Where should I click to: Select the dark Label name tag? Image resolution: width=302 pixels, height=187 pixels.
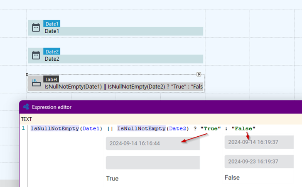tap(51, 79)
